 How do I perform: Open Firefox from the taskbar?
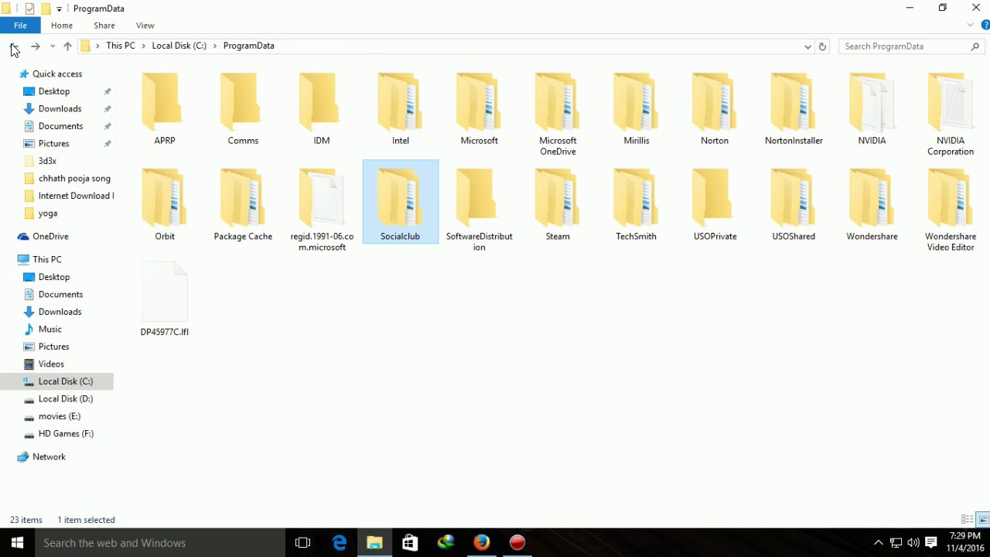coord(481,543)
